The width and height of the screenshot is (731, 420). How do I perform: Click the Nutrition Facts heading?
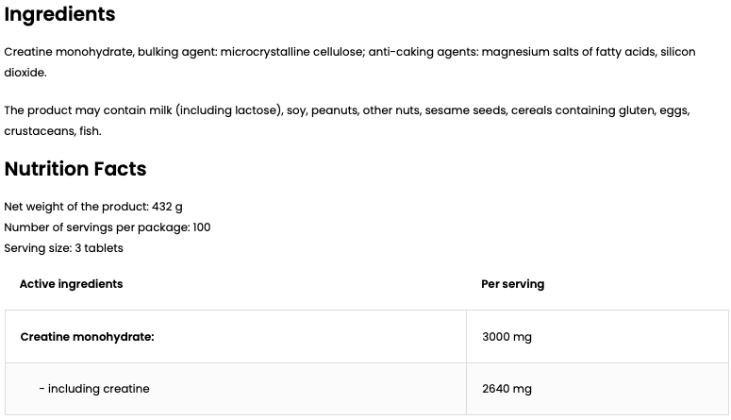point(75,169)
